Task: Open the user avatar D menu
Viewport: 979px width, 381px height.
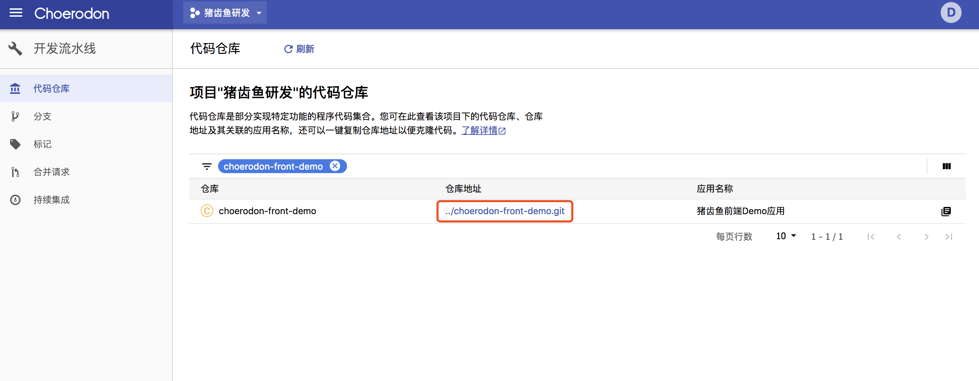Action: [x=950, y=13]
